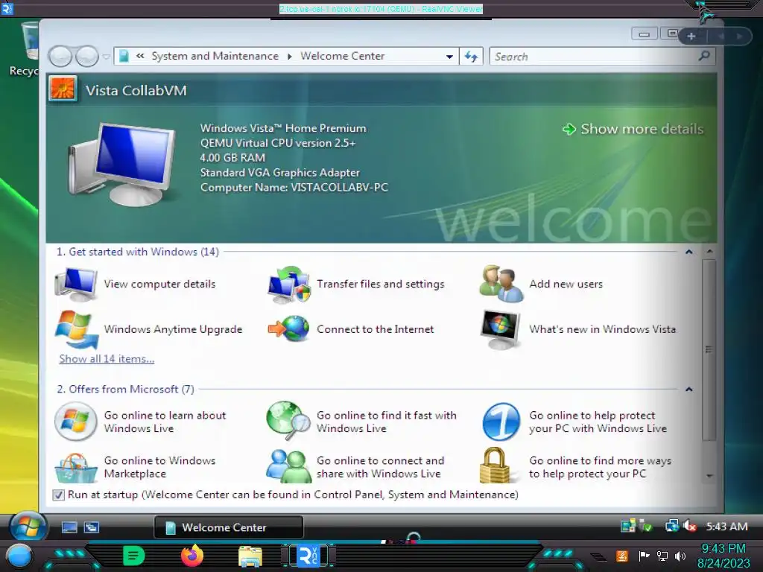Click Show all 14 items link
Screen dimensions: 763x572
coord(107,359)
